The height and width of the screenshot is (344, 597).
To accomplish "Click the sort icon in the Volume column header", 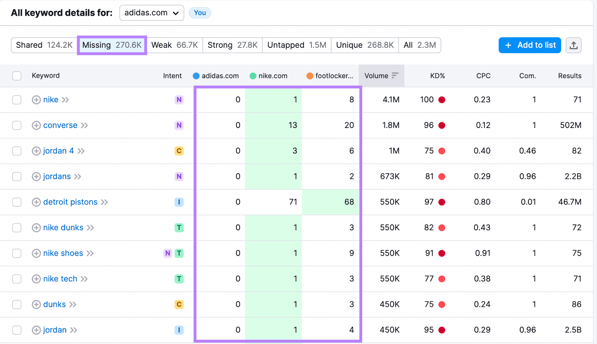I will click(x=395, y=75).
